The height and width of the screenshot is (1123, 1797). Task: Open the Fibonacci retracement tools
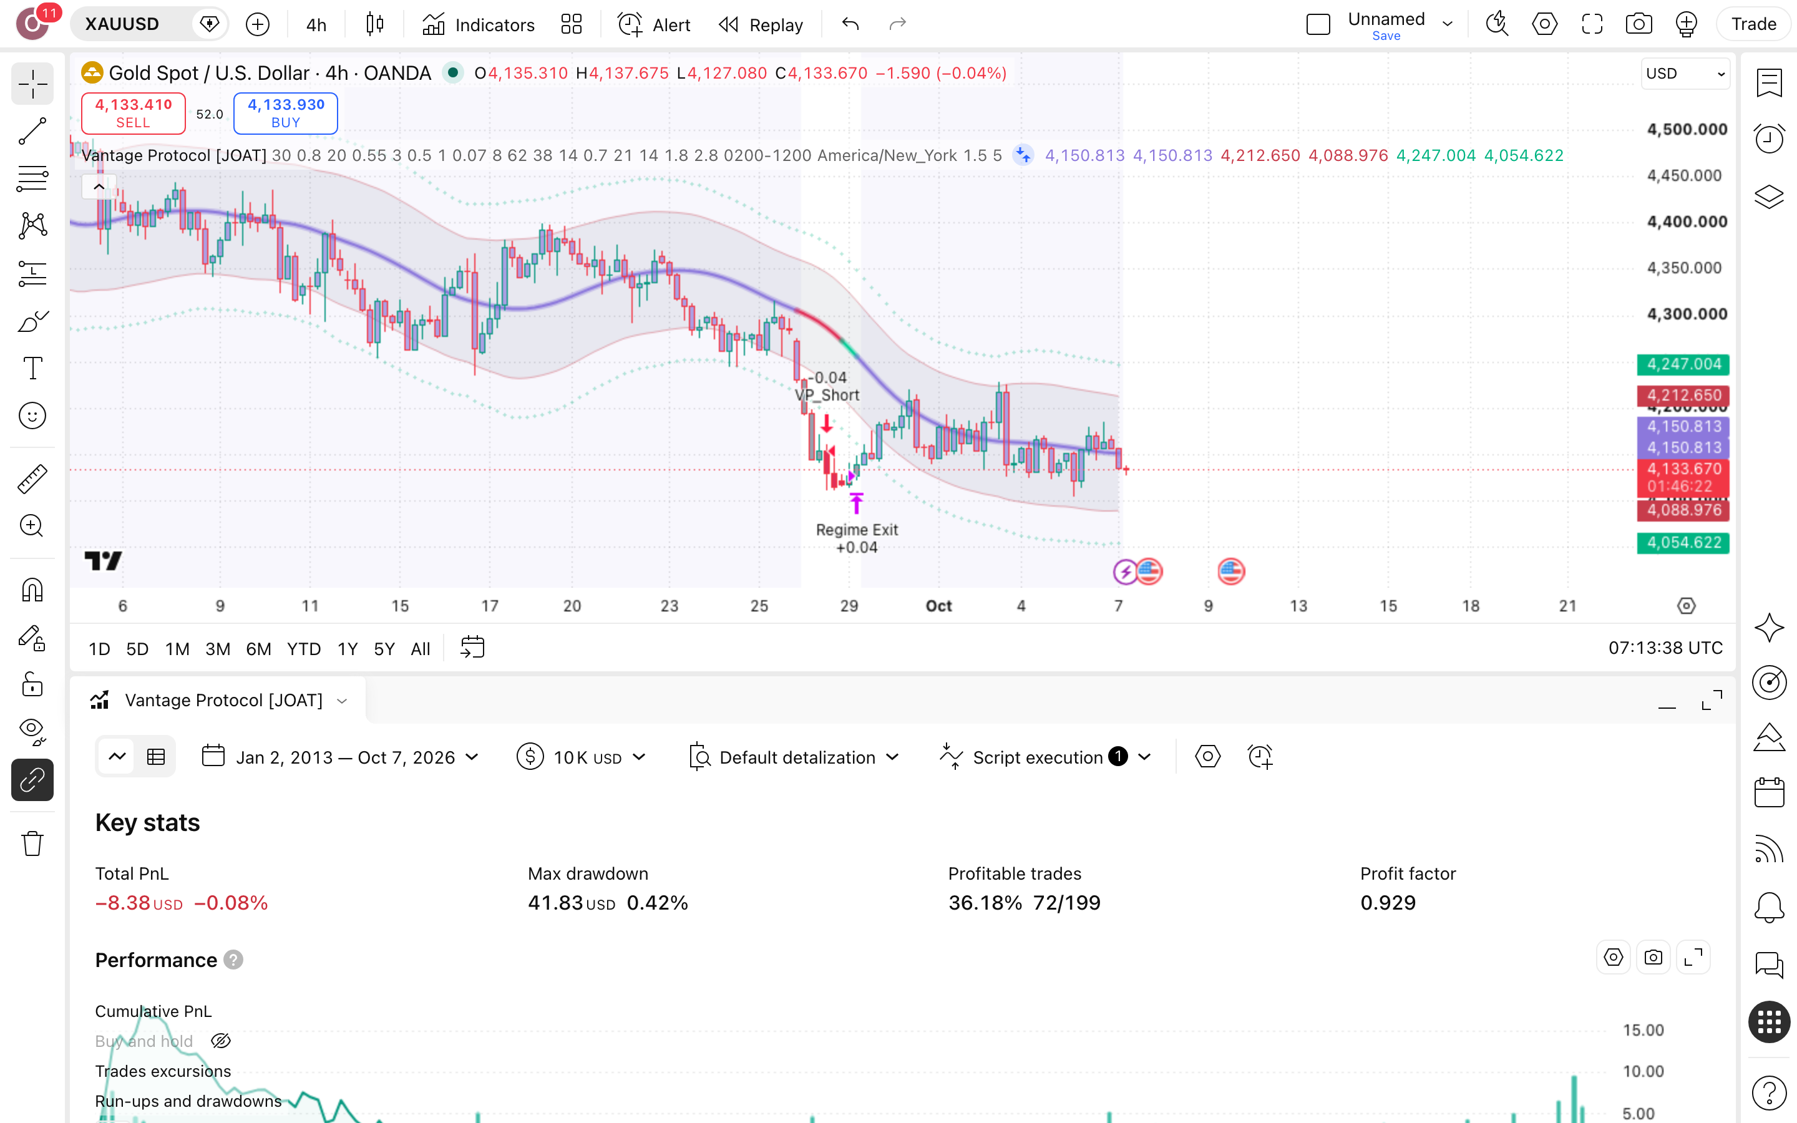(x=32, y=179)
